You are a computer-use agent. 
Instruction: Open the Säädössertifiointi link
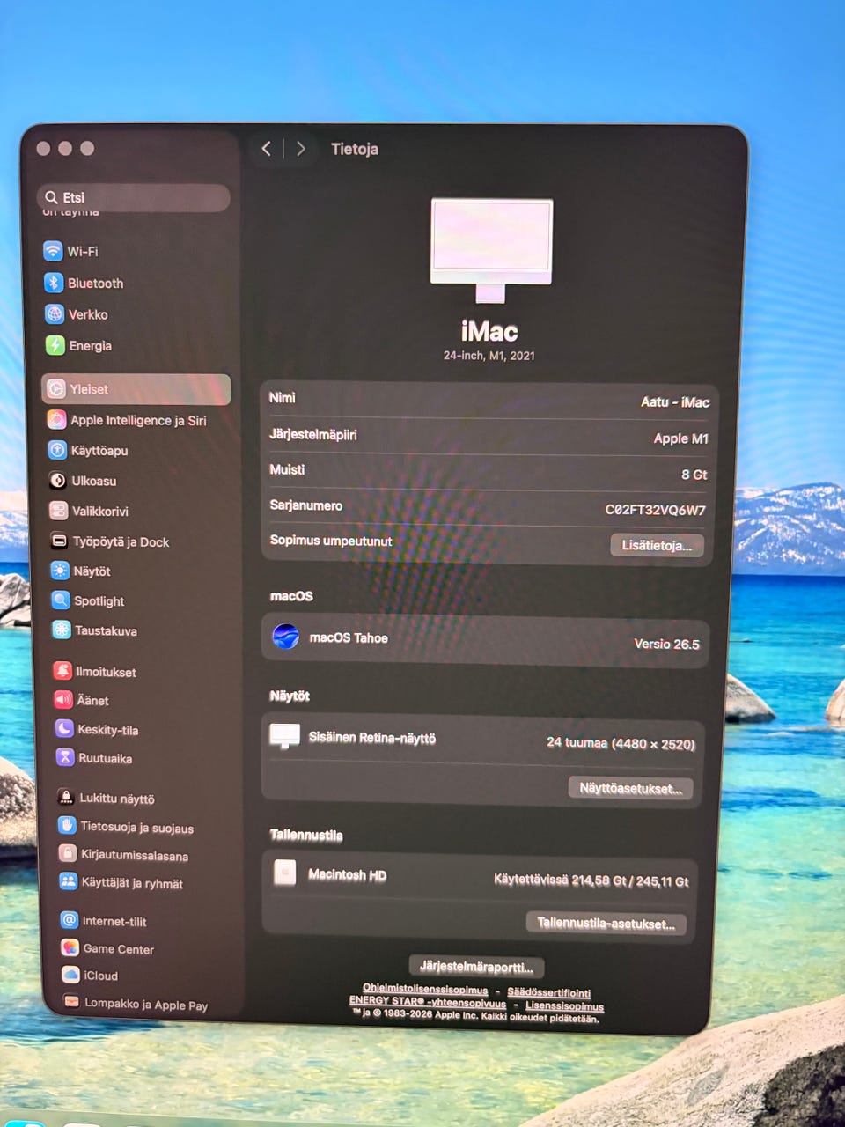tap(549, 993)
